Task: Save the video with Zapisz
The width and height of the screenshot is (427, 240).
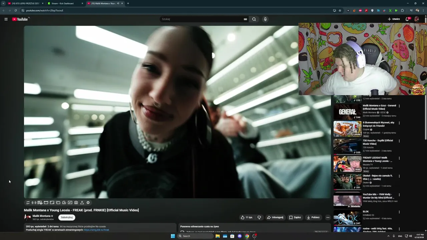Action: [295, 217]
